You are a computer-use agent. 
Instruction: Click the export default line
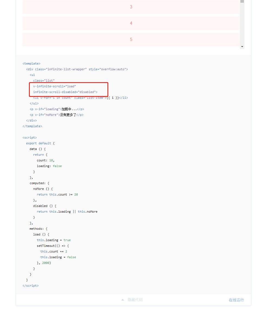pyautogui.click(x=40, y=143)
